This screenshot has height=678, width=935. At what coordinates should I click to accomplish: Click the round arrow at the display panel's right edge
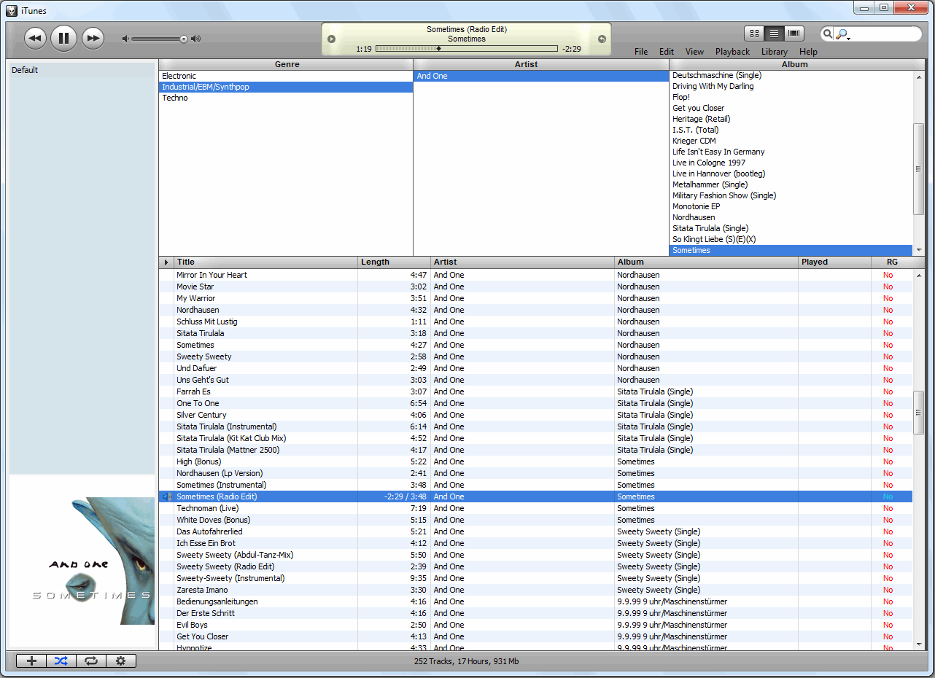click(x=602, y=39)
